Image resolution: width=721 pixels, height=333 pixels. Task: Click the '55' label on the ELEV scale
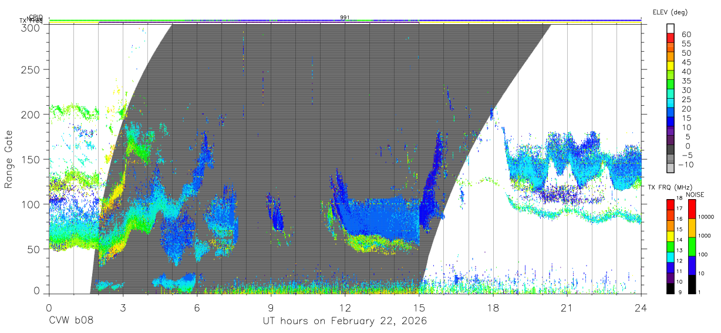(686, 43)
